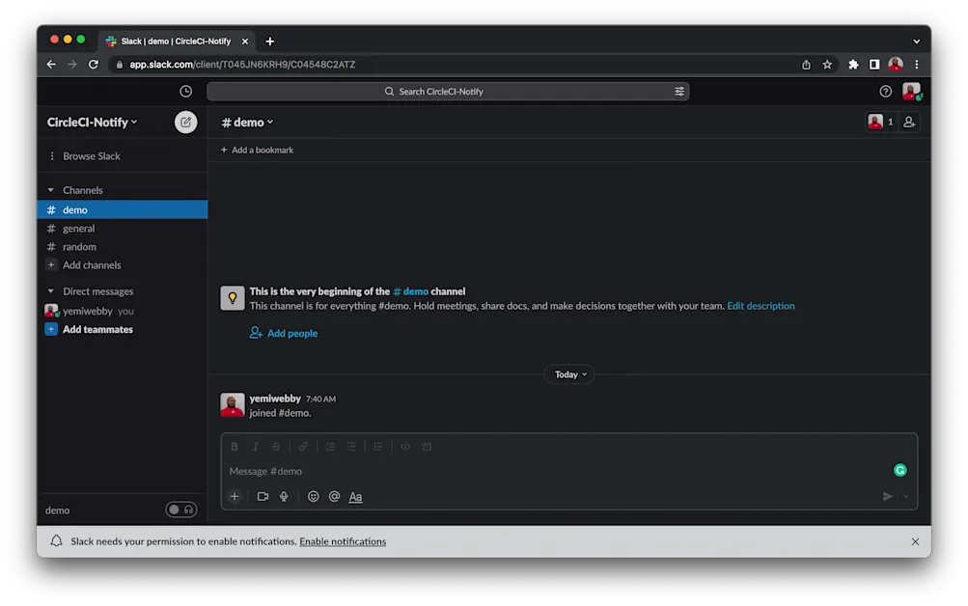Click the add colleagues icon in channel header
The image size is (968, 606).
(908, 122)
